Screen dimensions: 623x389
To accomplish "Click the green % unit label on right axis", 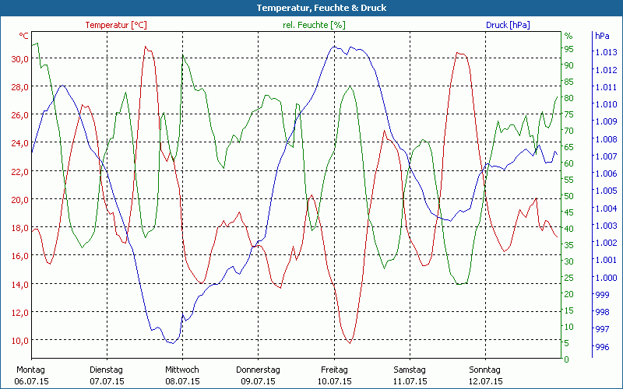I will click(x=568, y=37).
